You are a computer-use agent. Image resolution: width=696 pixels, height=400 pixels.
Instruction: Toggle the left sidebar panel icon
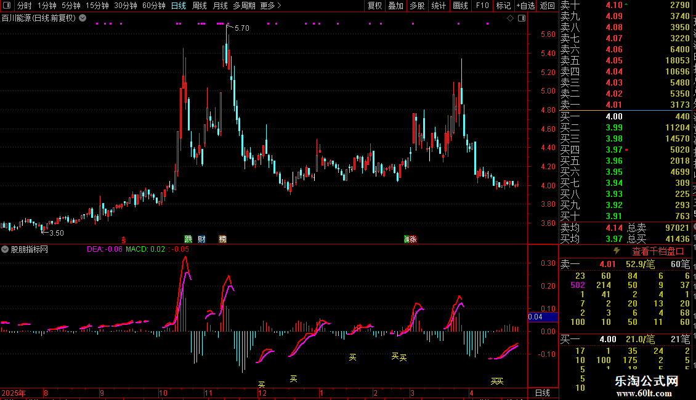pos(7,6)
